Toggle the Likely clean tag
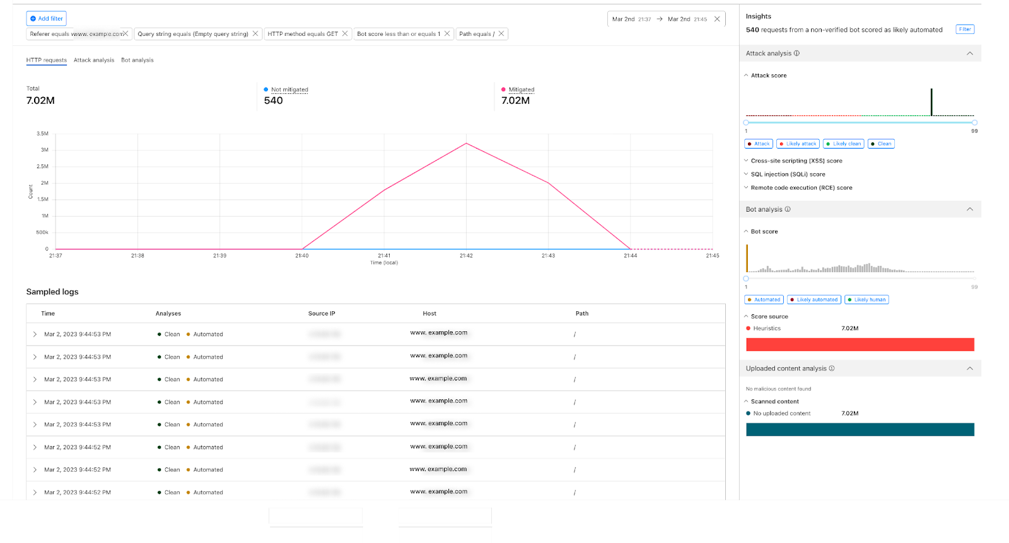Screen dimensions: 1009x543 click(843, 144)
